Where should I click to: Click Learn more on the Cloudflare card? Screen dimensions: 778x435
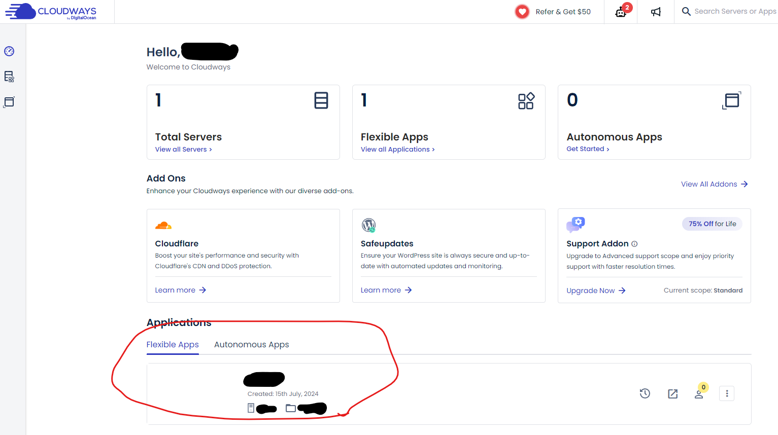click(181, 290)
